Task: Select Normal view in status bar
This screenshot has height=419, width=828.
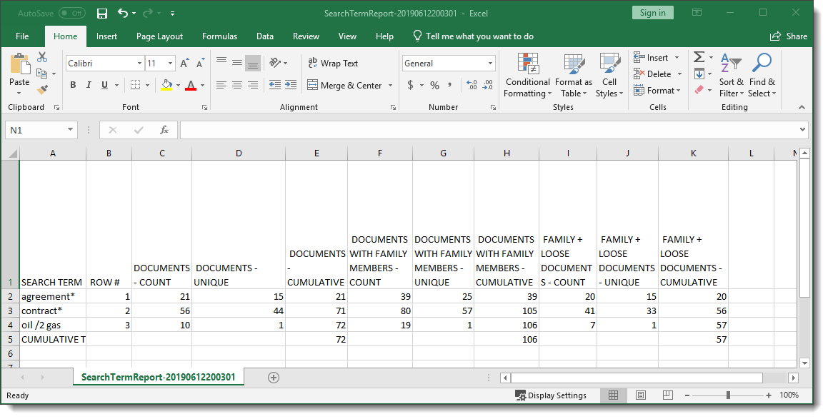Action: pos(613,395)
